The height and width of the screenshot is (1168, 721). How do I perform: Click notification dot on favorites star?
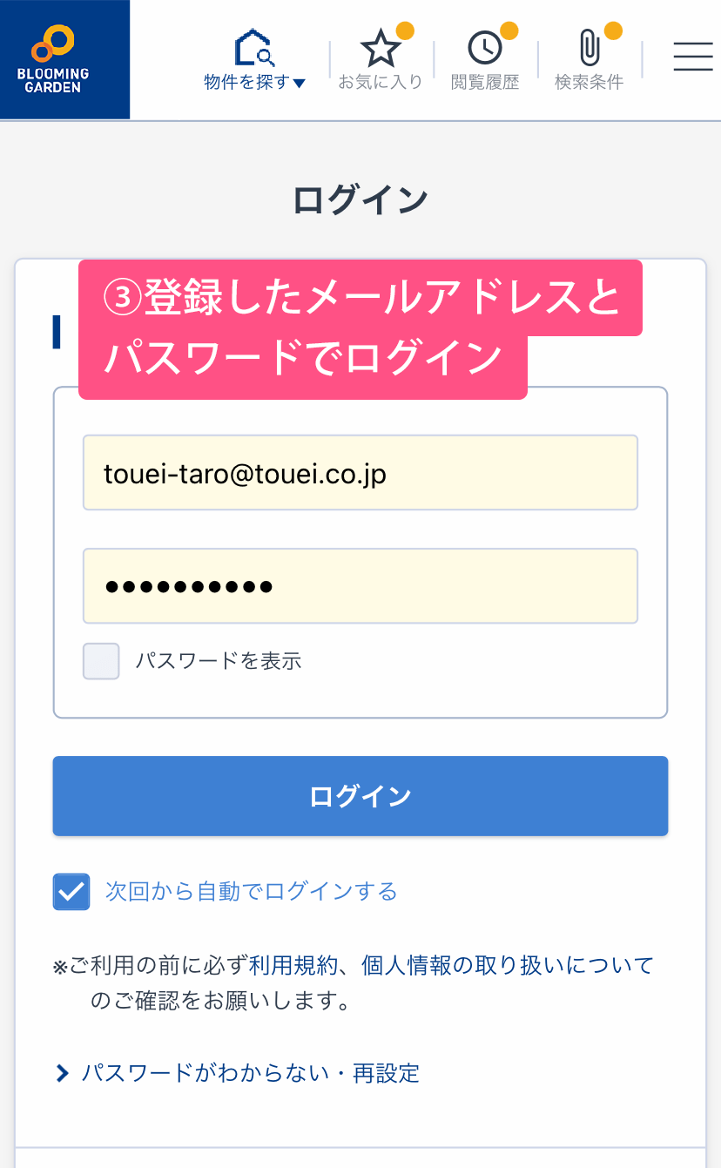[405, 31]
